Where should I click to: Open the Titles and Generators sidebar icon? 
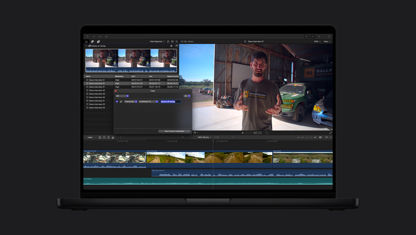98,41
